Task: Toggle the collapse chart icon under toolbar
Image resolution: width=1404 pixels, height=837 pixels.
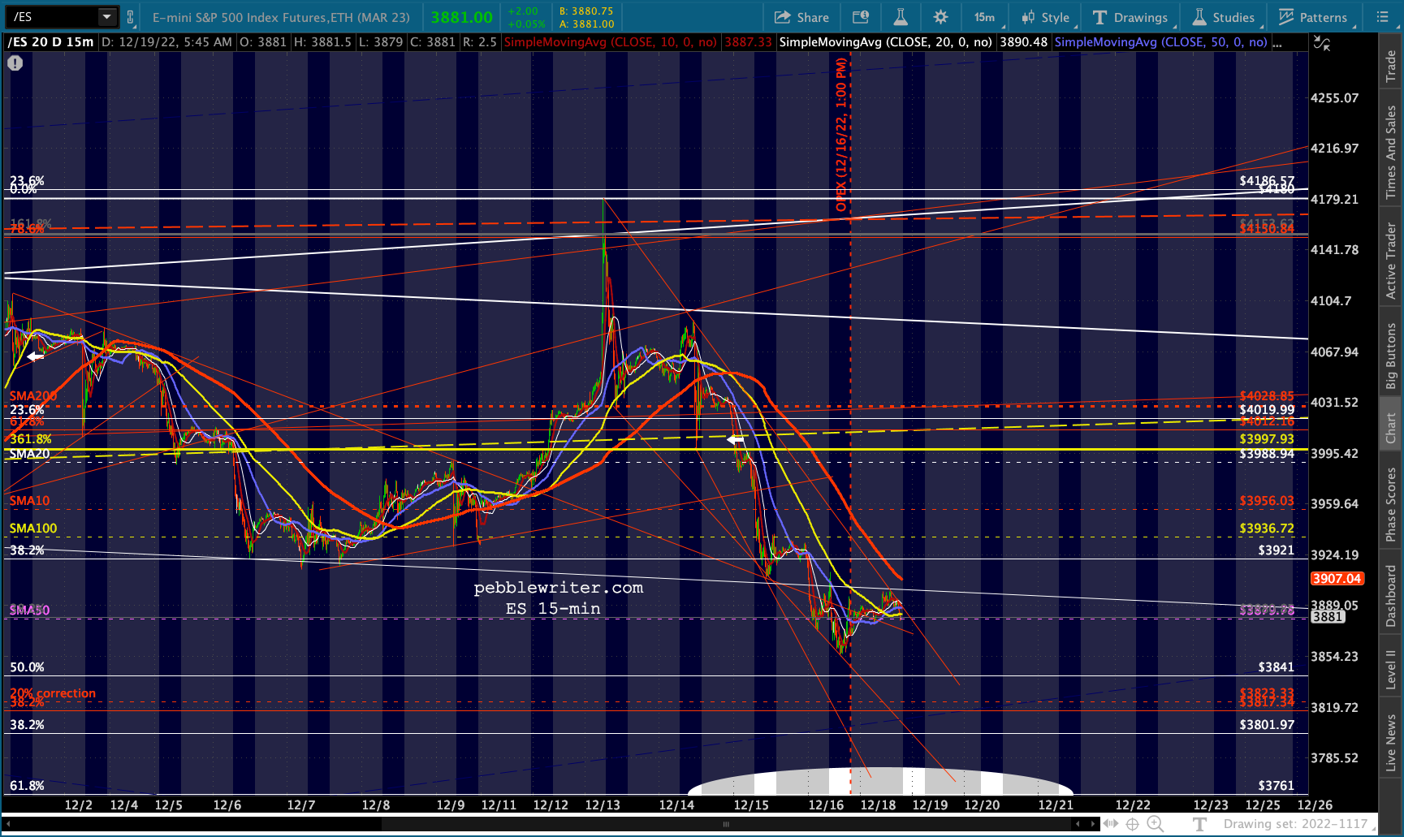Action: (1322, 44)
